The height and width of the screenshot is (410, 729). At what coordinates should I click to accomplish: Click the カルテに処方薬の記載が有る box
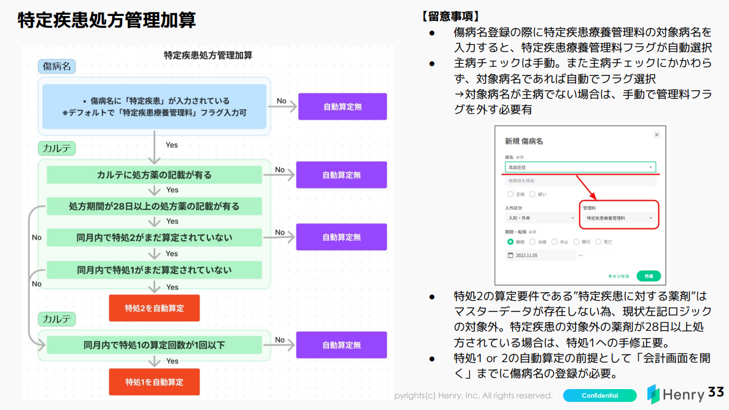pos(155,175)
